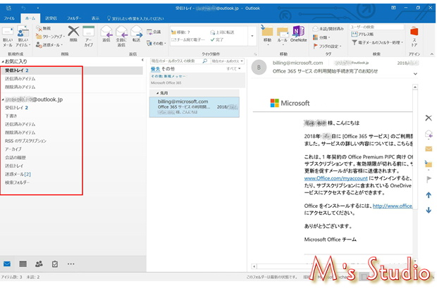Switch to the 優先 focused tab

(155, 68)
